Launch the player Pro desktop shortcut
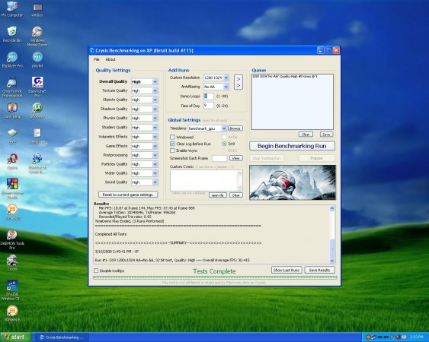This screenshot has width=429, height=342. click(x=12, y=60)
